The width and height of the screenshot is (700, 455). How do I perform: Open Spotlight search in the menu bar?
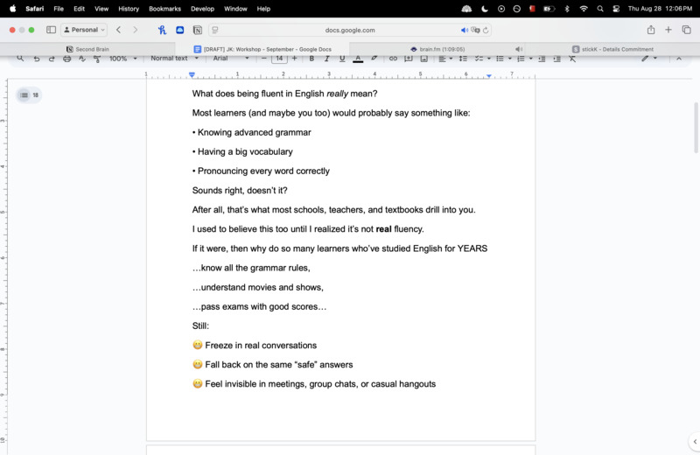tap(600, 9)
